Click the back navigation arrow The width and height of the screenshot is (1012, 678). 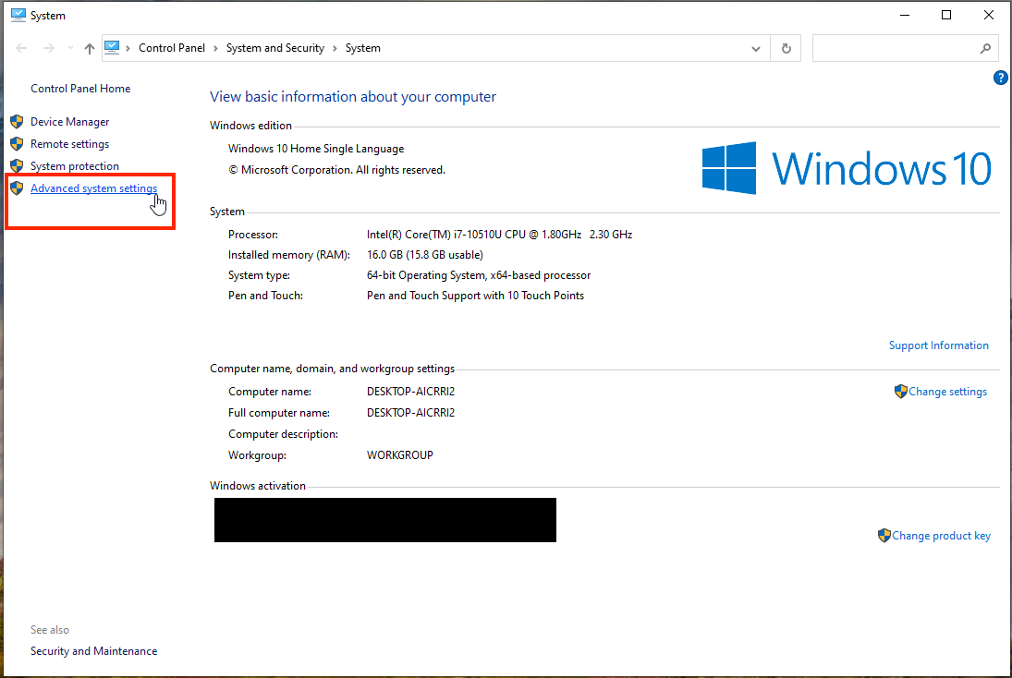[x=21, y=48]
